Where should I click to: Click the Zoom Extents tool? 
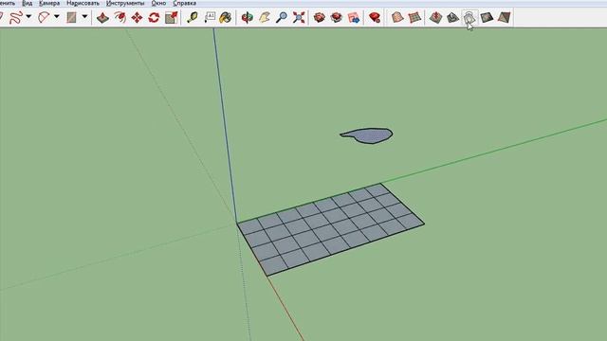click(299, 17)
